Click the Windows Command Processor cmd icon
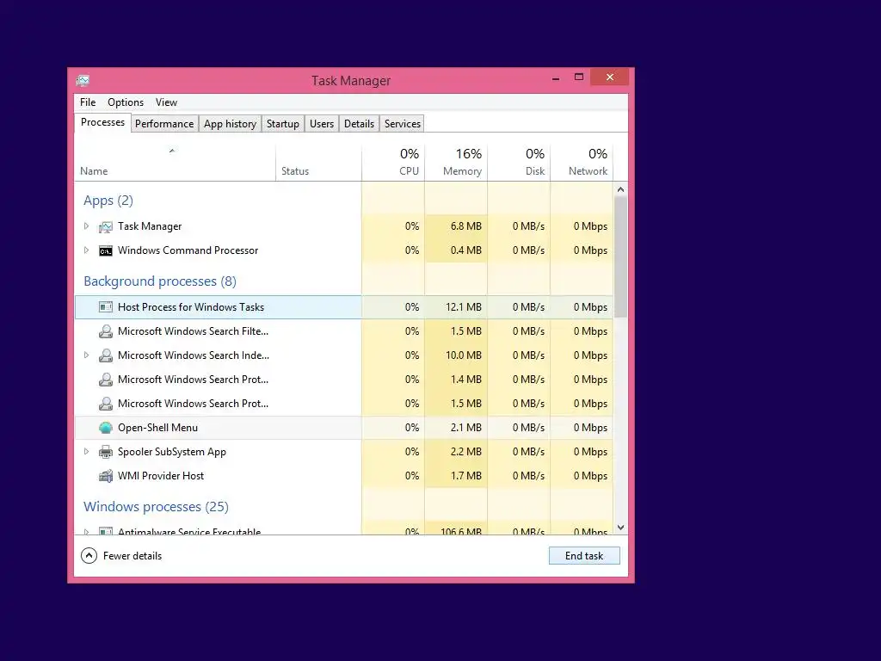Image resolution: width=881 pixels, height=661 pixels. [106, 250]
